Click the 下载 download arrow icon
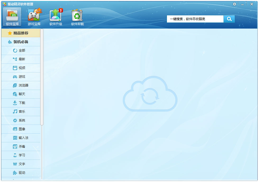The height and width of the screenshot is (182, 259). click(15, 103)
